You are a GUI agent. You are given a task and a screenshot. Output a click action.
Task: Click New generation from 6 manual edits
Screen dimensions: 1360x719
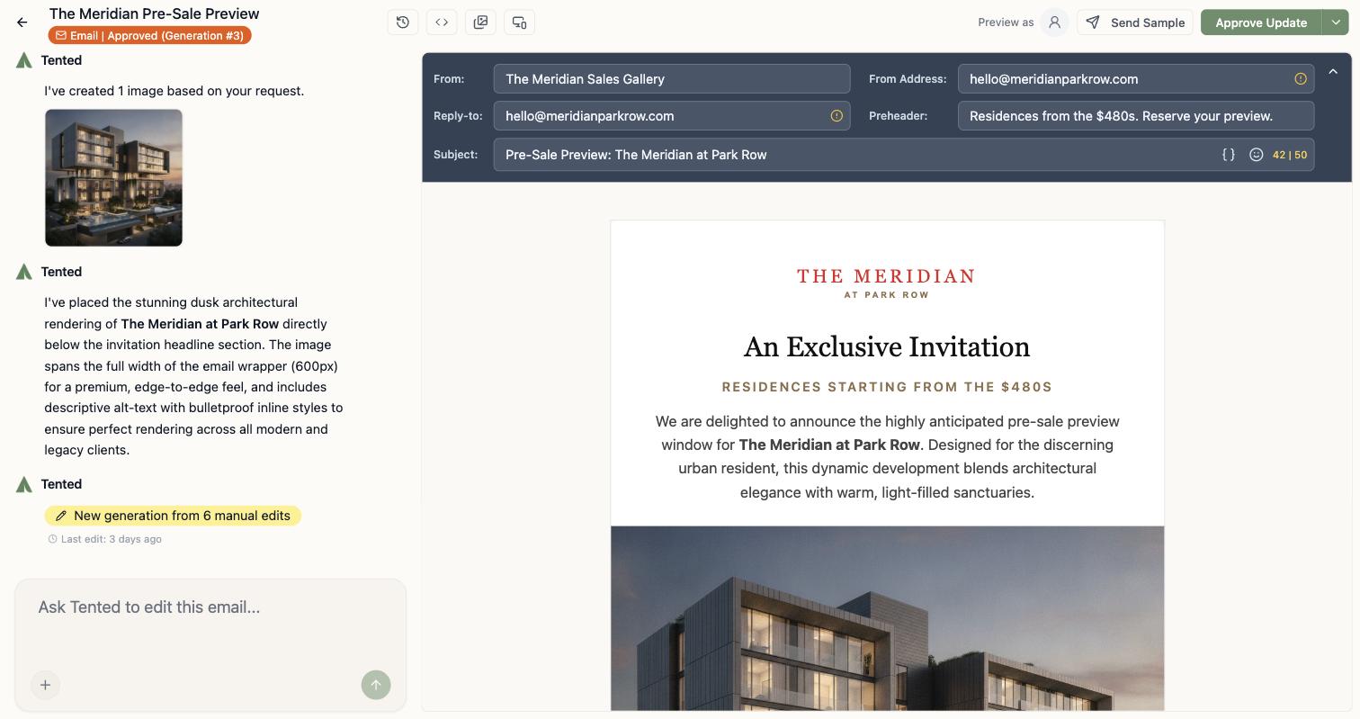click(x=173, y=516)
